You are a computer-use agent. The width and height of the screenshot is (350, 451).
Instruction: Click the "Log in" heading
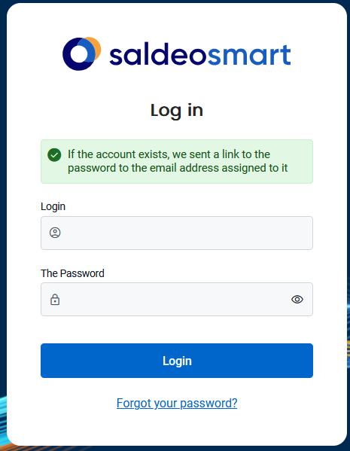tap(177, 111)
